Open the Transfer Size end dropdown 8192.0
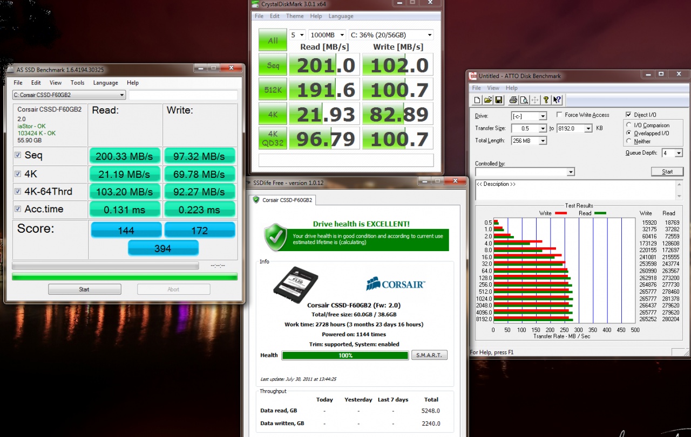Image resolution: width=691 pixels, height=437 pixels. coord(574,128)
